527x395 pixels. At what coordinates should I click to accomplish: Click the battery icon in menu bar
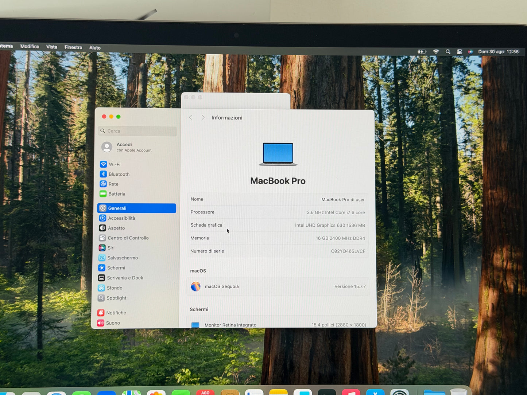(422, 52)
